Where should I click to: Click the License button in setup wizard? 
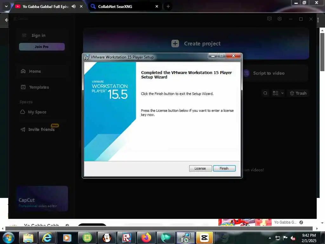pos(200,168)
